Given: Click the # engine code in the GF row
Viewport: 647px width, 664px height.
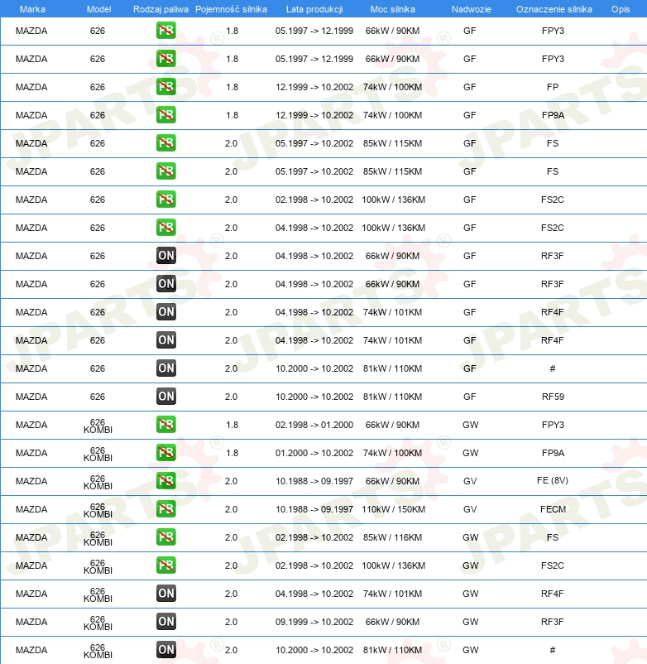Looking at the screenshot, I should click(552, 368).
